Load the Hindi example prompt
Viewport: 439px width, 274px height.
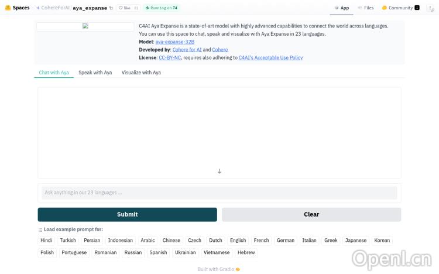(x=46, y=241)
